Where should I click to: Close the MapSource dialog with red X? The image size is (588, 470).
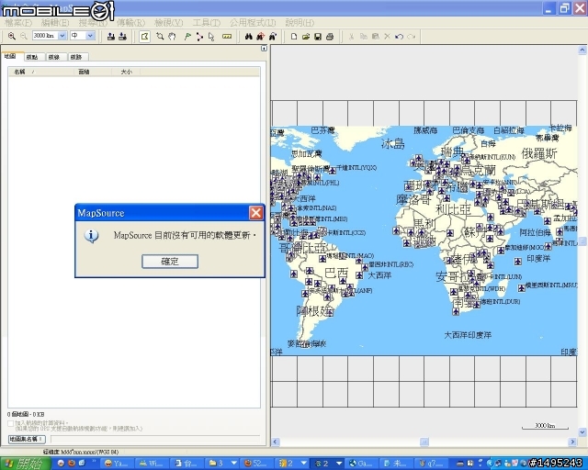pos(256,213)
